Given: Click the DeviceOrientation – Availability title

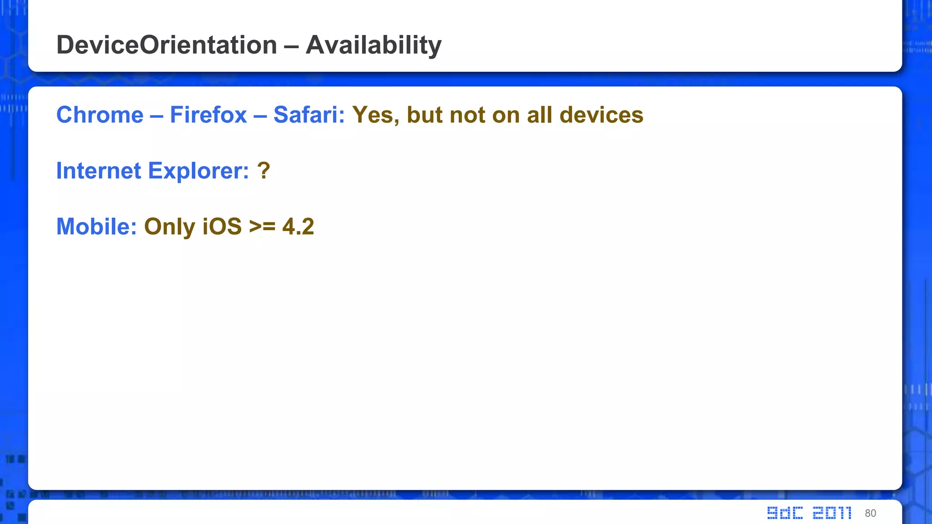Looking at the screenshot, I should (249, 45).
